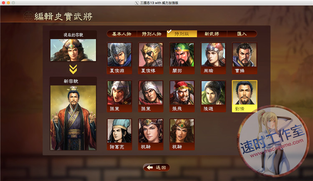Choose the 諸葛亮 portrait
Image resolution: width=313 pixels, height=181 pixels.
pyautogui.click(x=119, y=134)
